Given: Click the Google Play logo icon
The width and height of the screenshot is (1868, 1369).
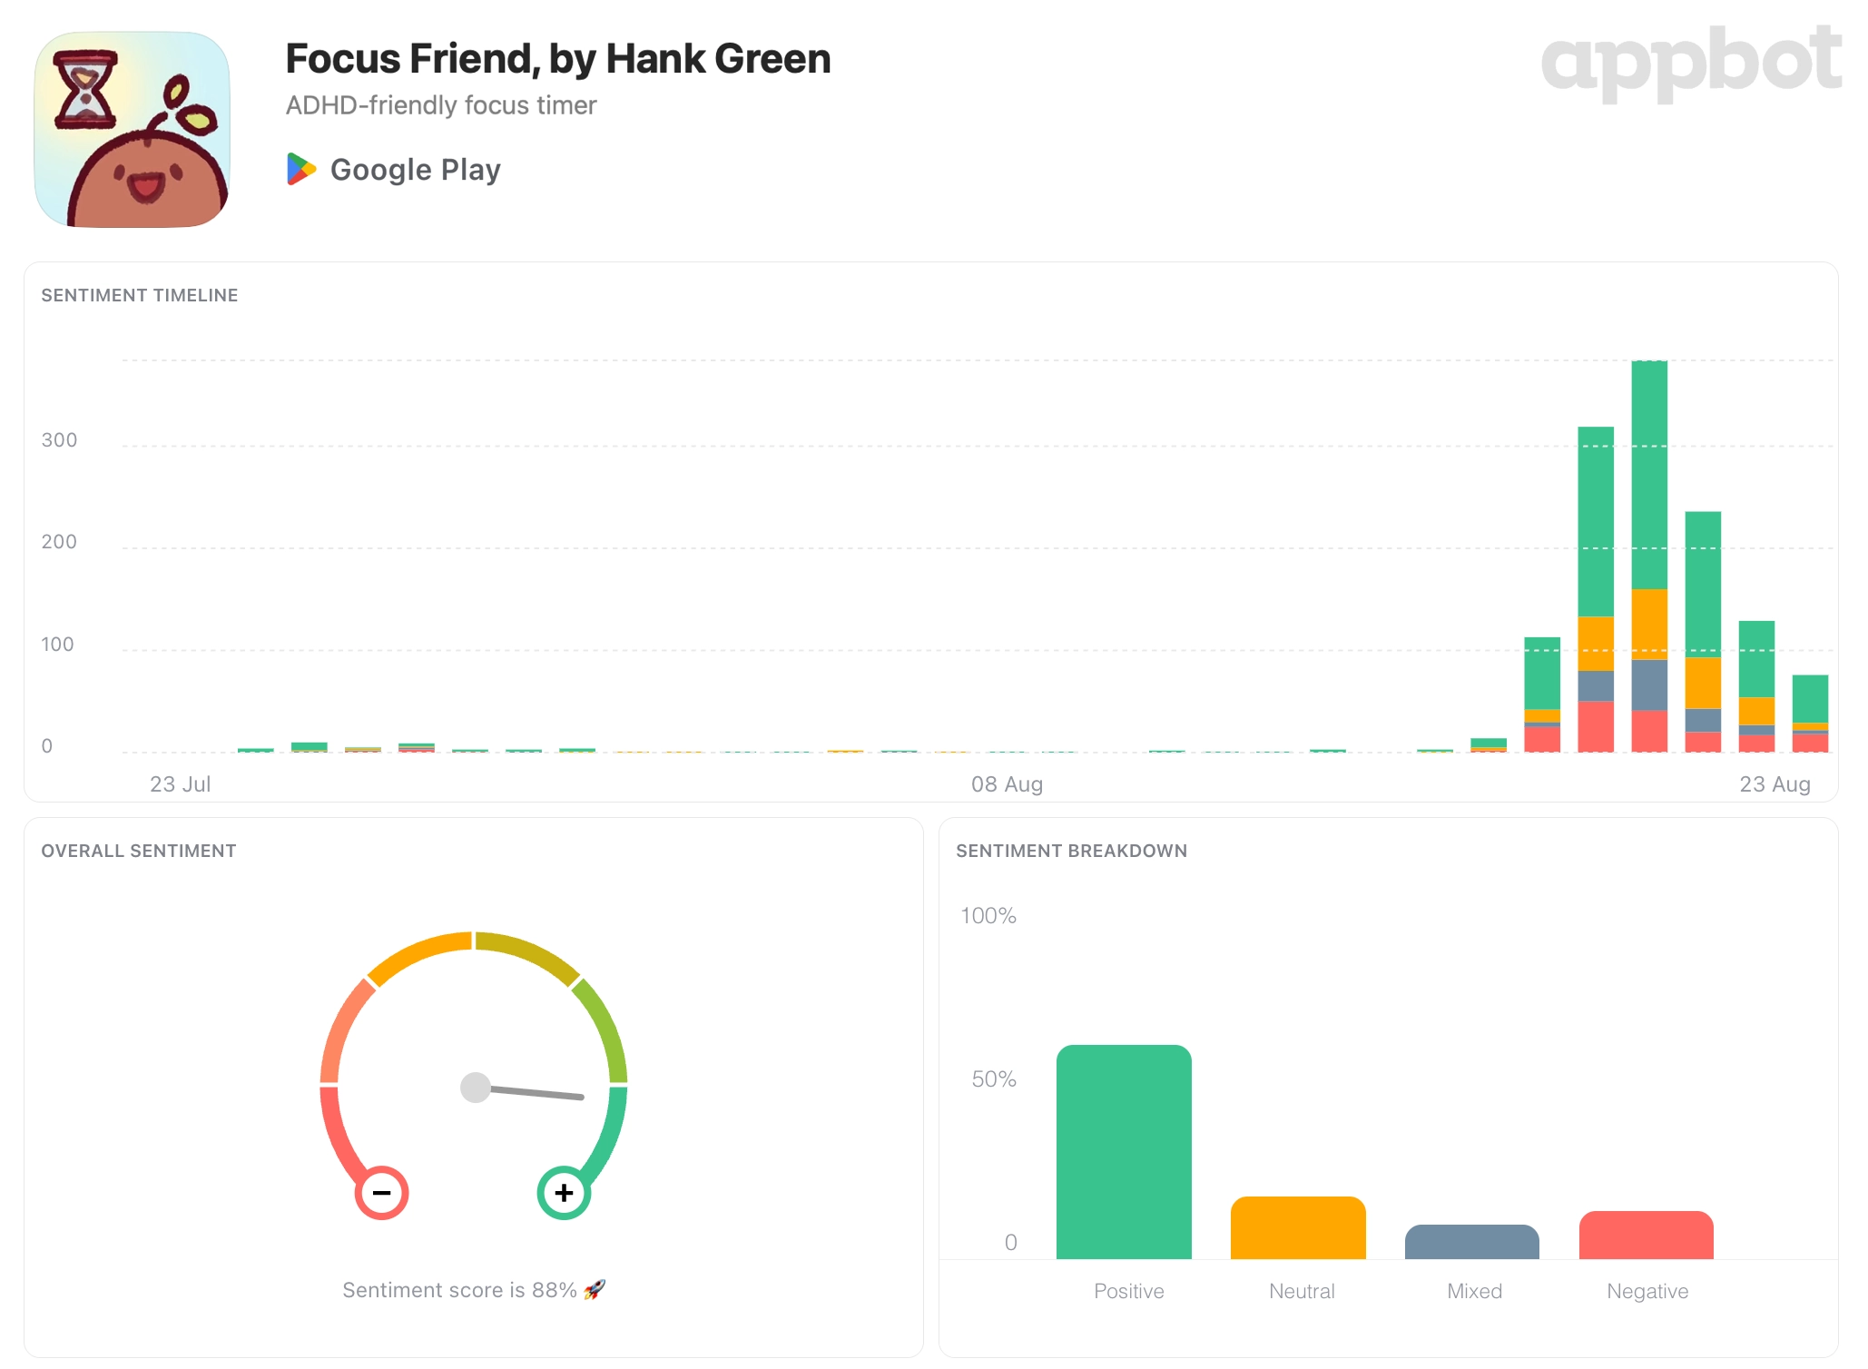Looking at the screenshot, I should (x=301, y=169).
